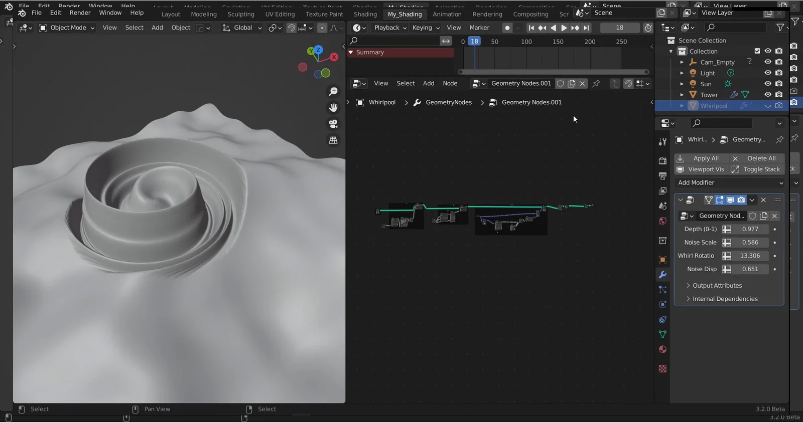The height and width of the screenshot is (423, 803).
Task: Click Depth (0-1) value field 0.977
Action: (750, 229)
